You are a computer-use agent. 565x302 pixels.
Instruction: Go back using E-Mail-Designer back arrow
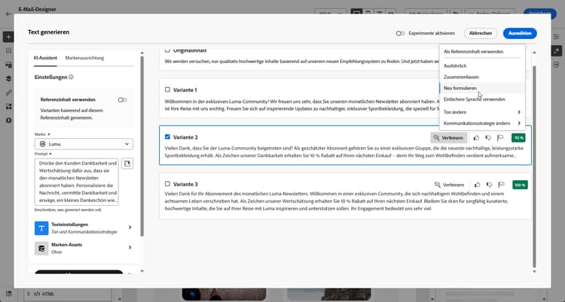pyautogui.click(x=8, y=14)
